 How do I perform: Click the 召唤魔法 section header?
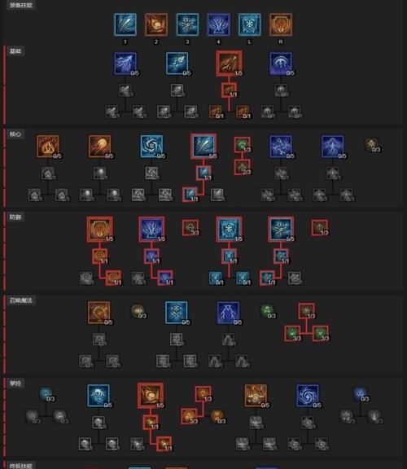[21, 300]
